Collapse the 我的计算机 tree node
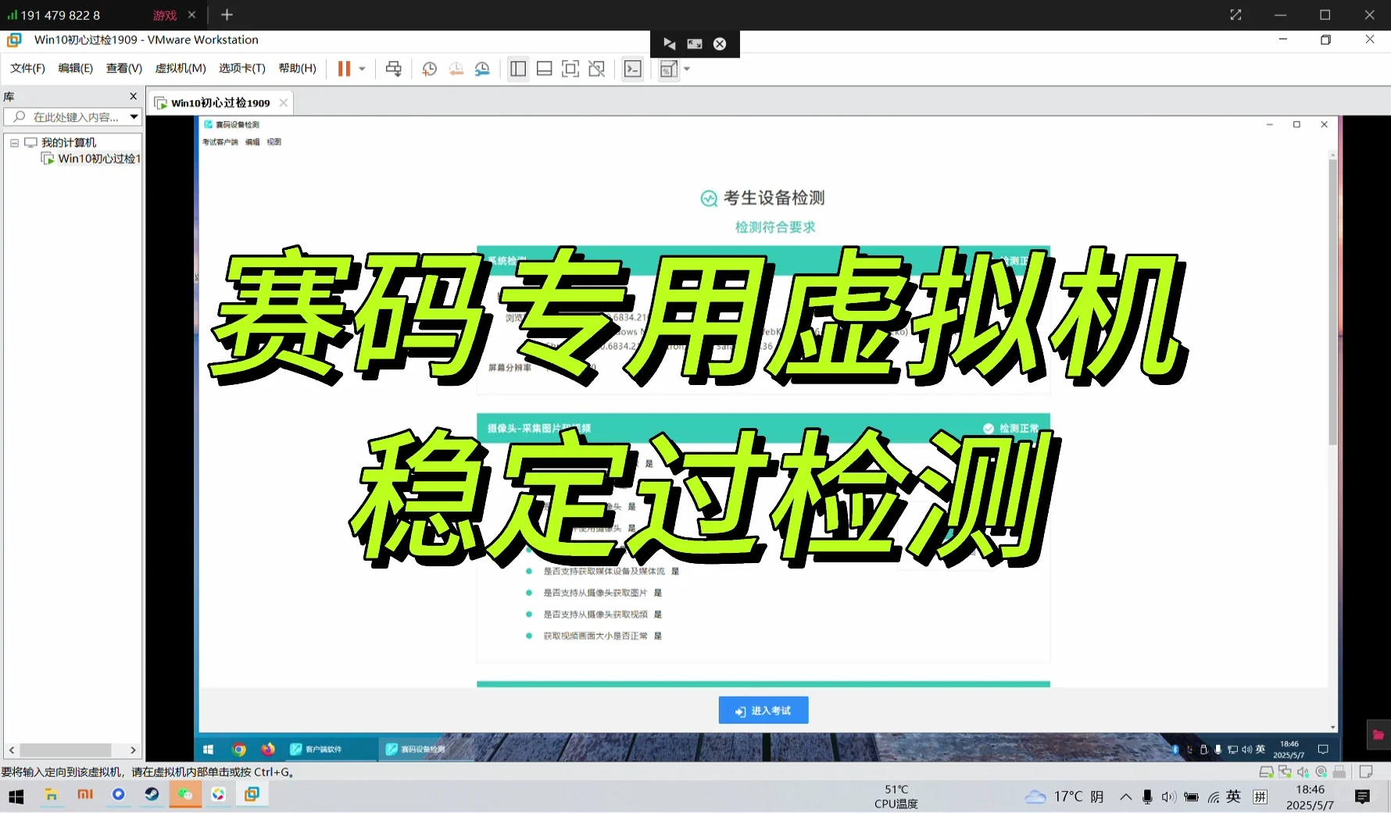 coord(14,143)
